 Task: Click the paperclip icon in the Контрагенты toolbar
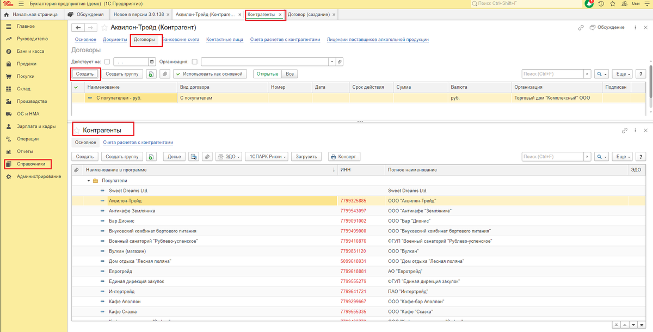coord(207,156)
